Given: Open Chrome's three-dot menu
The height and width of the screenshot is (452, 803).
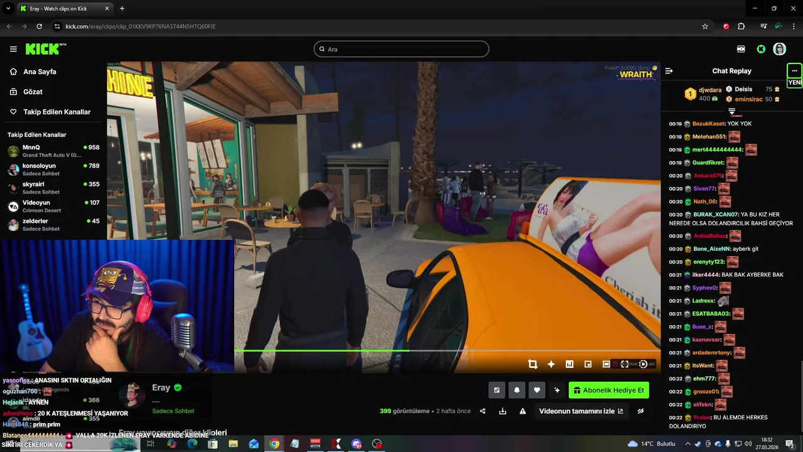Looking at the screenshot, I should pos(794,26).
